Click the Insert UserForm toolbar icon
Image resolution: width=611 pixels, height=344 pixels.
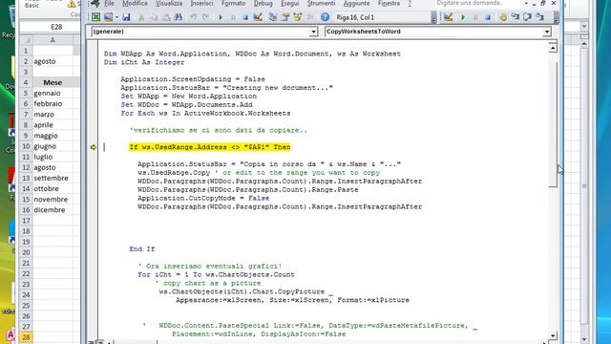[108, 17]
